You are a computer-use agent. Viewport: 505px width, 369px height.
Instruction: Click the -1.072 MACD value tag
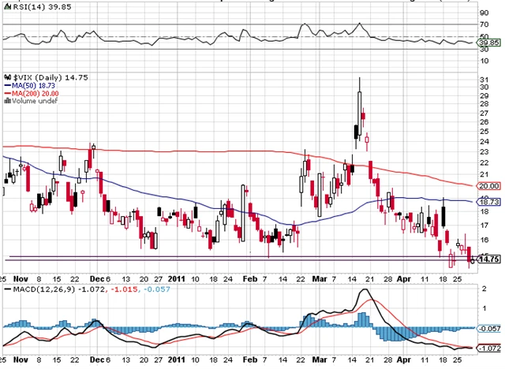point(490,347)
